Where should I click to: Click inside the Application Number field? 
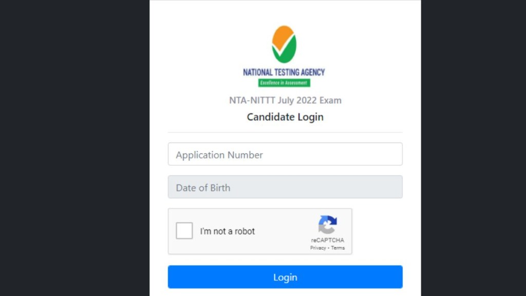[285, 154]
